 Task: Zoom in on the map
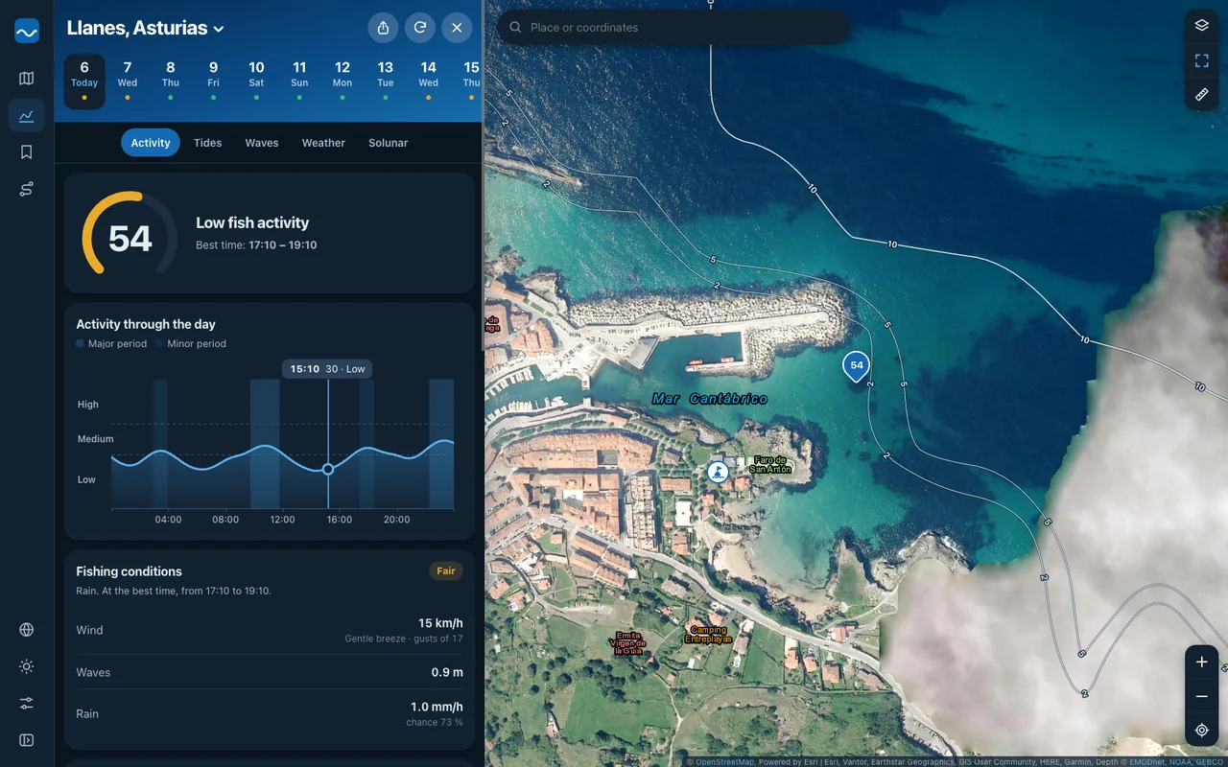pos(1202,662)
